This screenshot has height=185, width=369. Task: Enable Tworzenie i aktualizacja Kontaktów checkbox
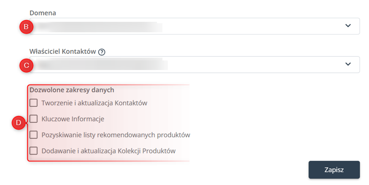pyautogui.click(x=33, y=103)
